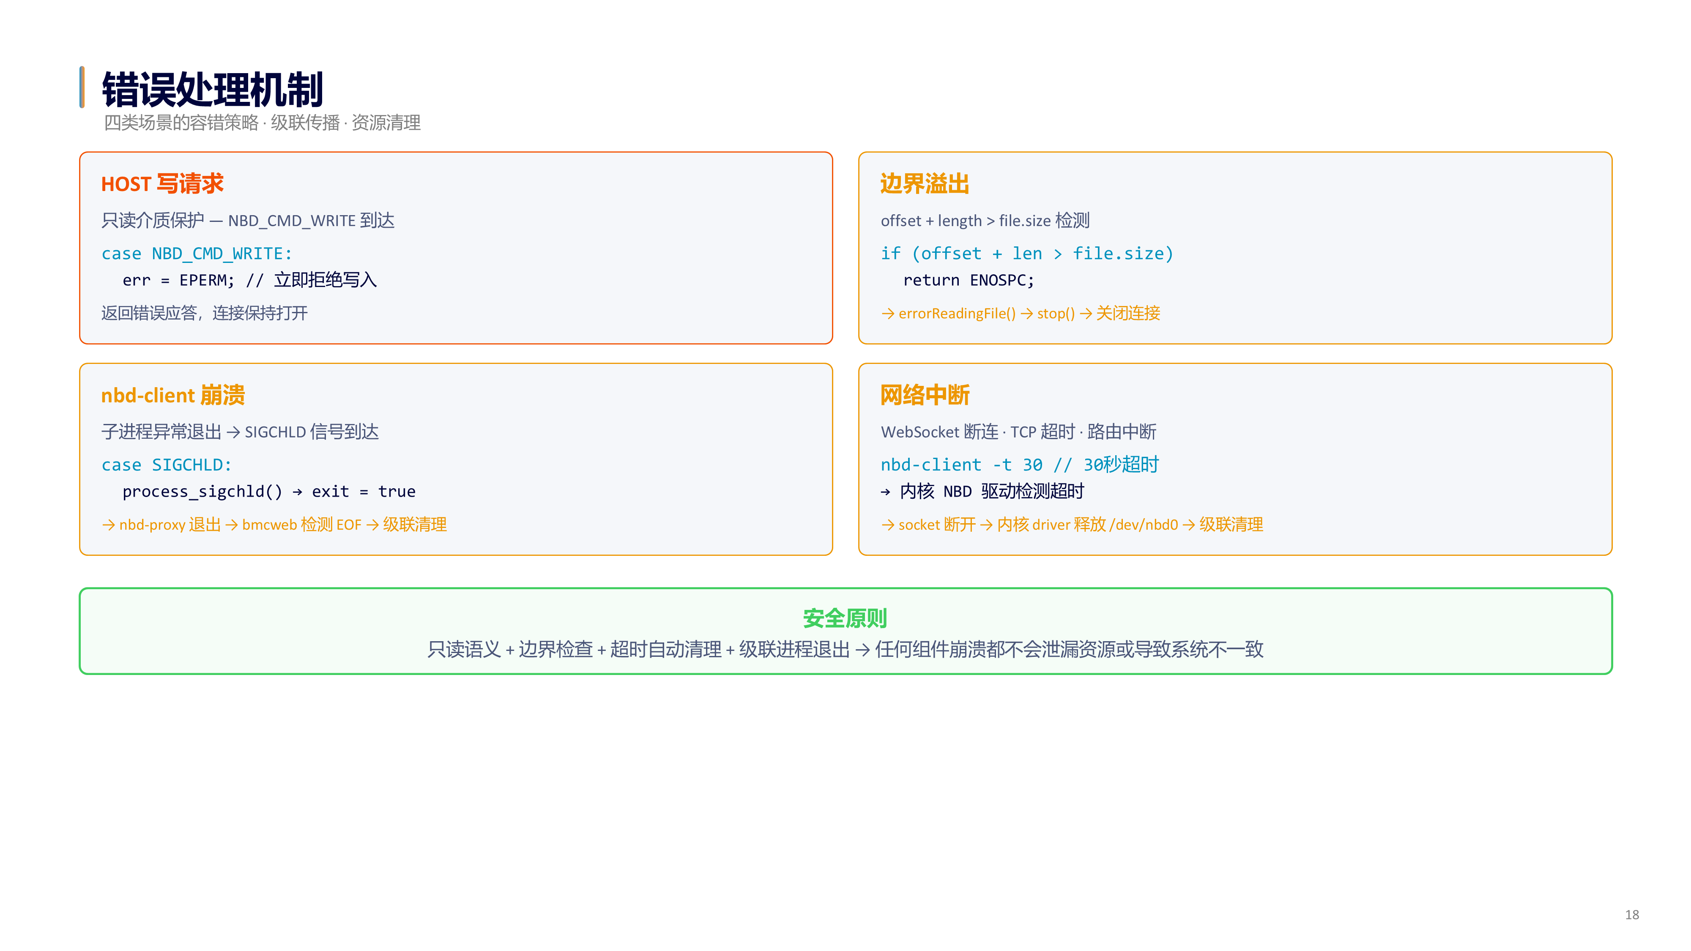
Task: Select the nbd-proxy 退出 bmcweb EOF flow line
Action: pyautogui.click(x=274, y=525)
